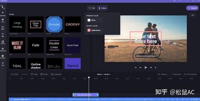Duplicate the selected clip
This screenshot has height=101, width=200.
(x=56, y=74)
